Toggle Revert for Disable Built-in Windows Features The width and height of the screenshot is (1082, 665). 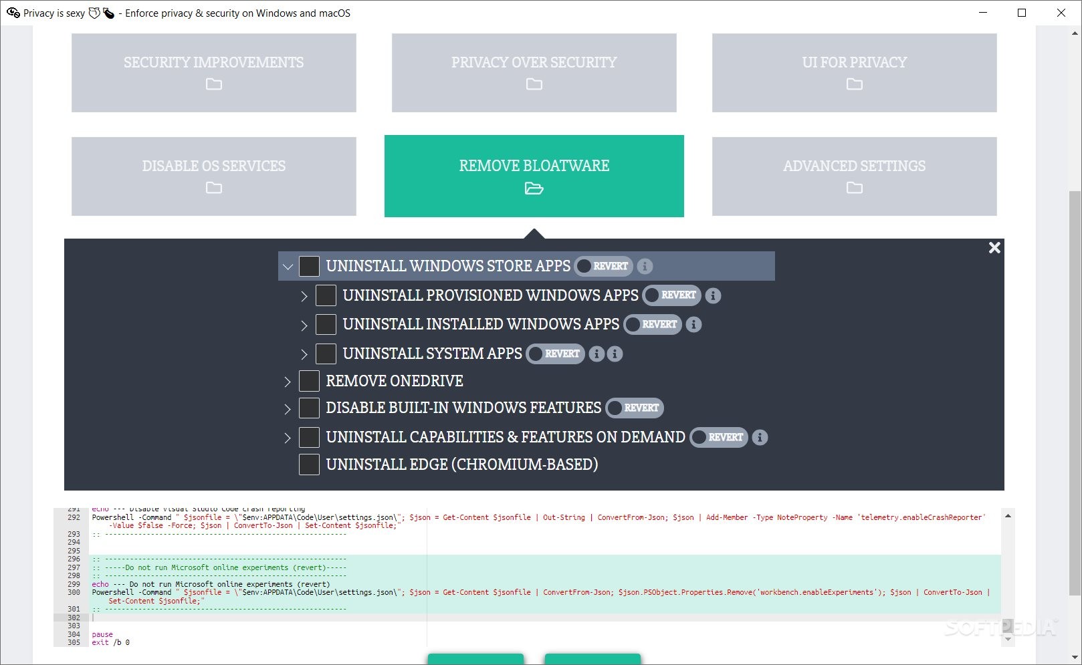635,408
